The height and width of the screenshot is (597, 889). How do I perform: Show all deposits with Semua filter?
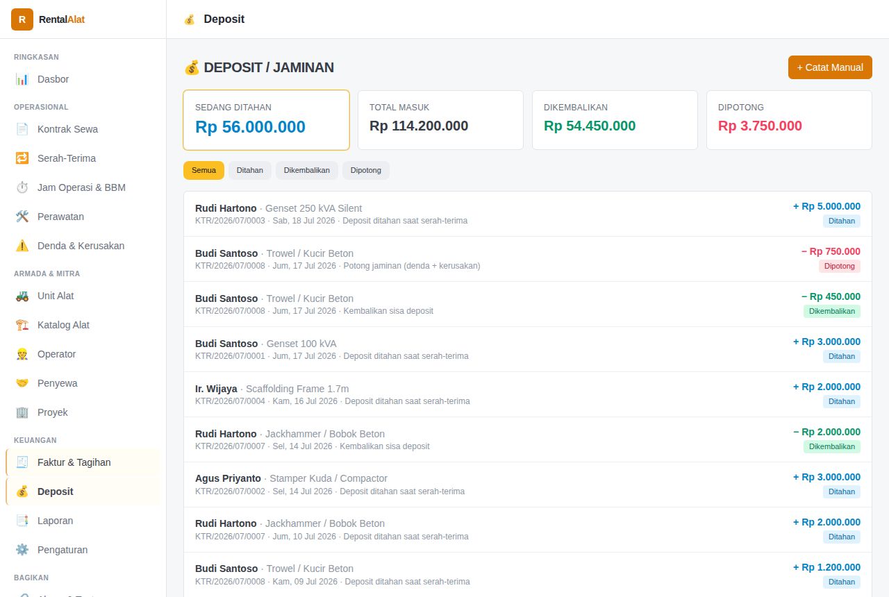[x=203, y=170]
